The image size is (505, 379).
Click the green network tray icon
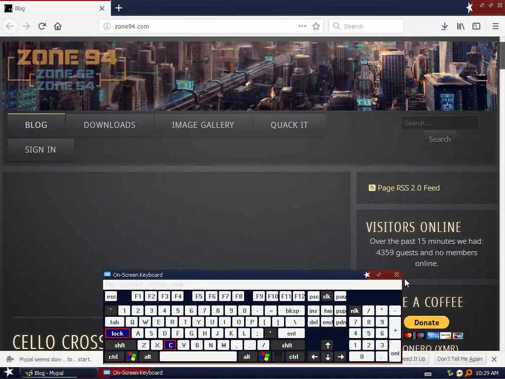[x=450, y=373]
